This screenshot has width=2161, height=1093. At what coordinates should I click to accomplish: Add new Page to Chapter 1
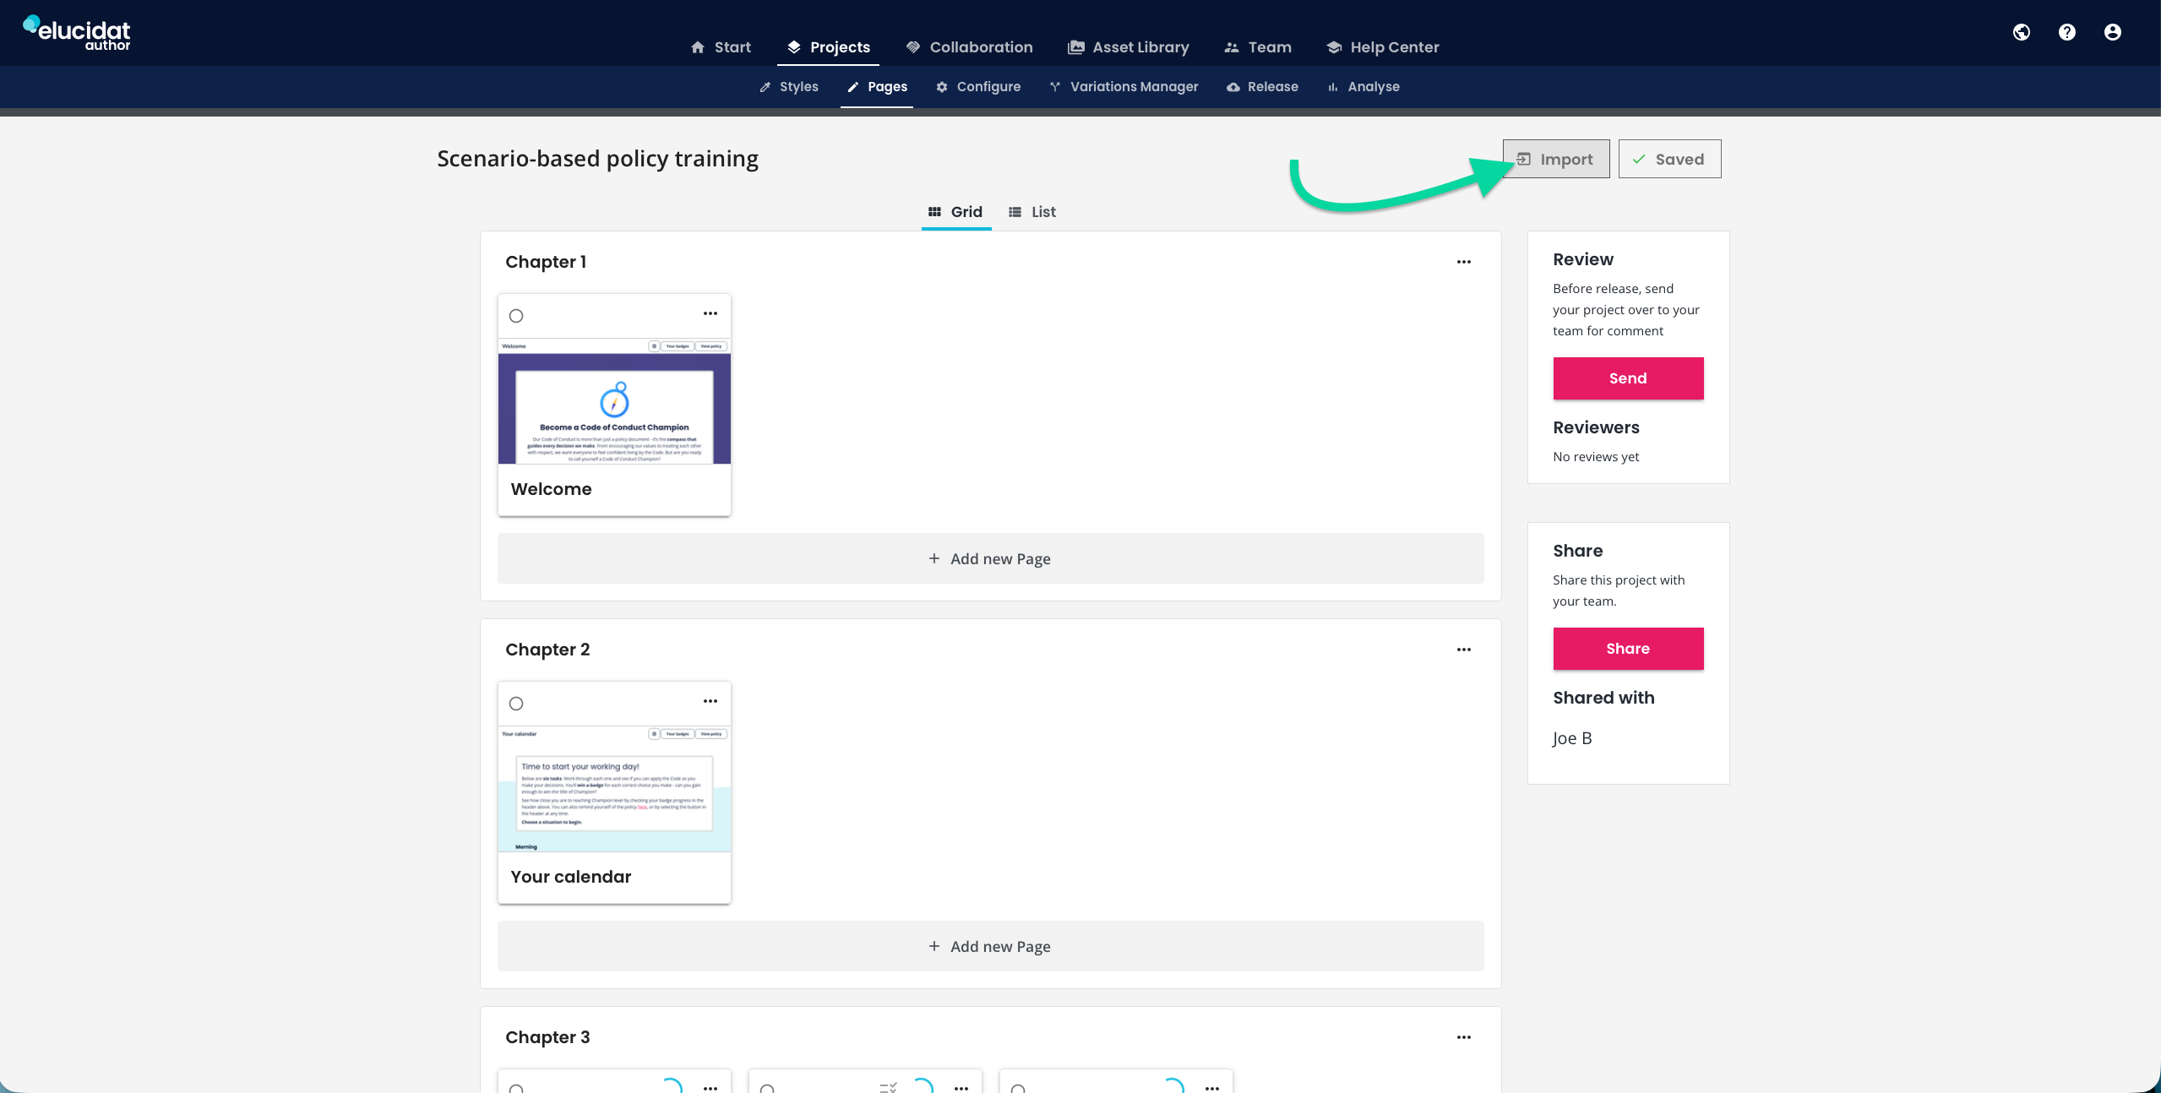point(990,558)
